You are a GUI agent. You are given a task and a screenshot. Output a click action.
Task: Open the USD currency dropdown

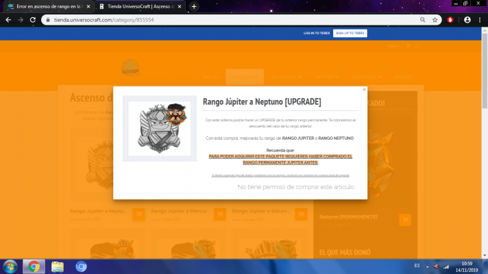[x=393, y=47]
